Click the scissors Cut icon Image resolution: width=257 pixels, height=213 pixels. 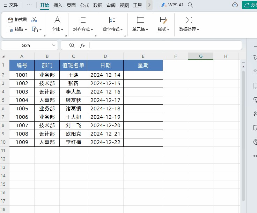click(x=34, y=20)
